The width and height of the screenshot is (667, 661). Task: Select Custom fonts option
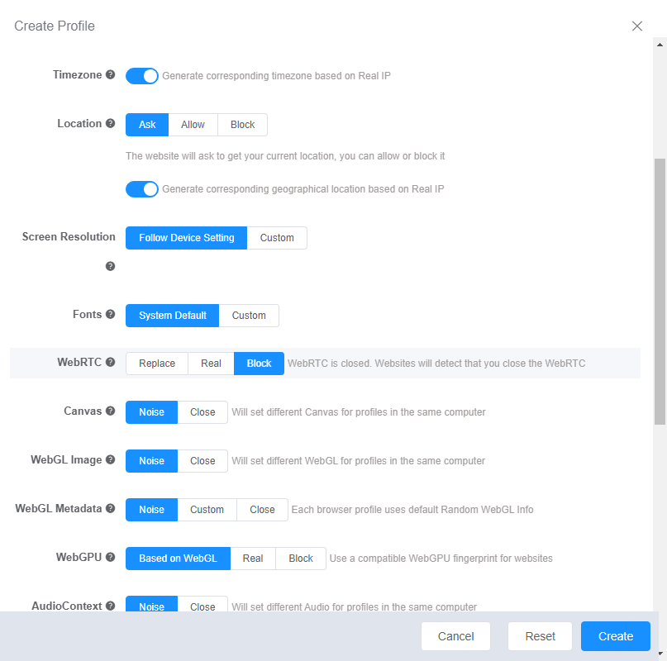[x=249, y=316]
